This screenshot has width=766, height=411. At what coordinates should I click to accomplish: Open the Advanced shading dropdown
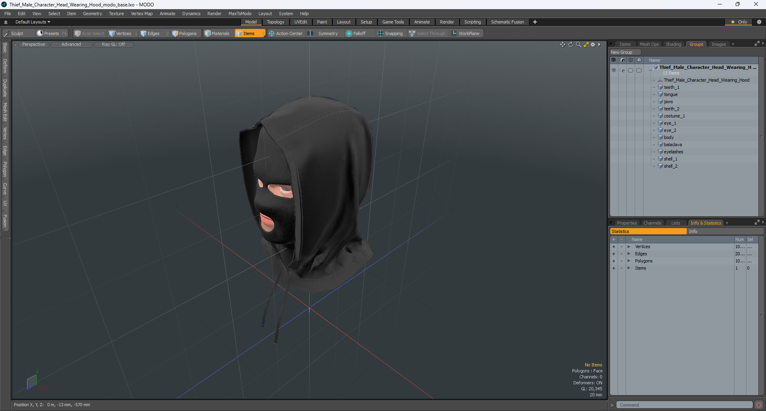pyautogui.click(x=71, y=45)
